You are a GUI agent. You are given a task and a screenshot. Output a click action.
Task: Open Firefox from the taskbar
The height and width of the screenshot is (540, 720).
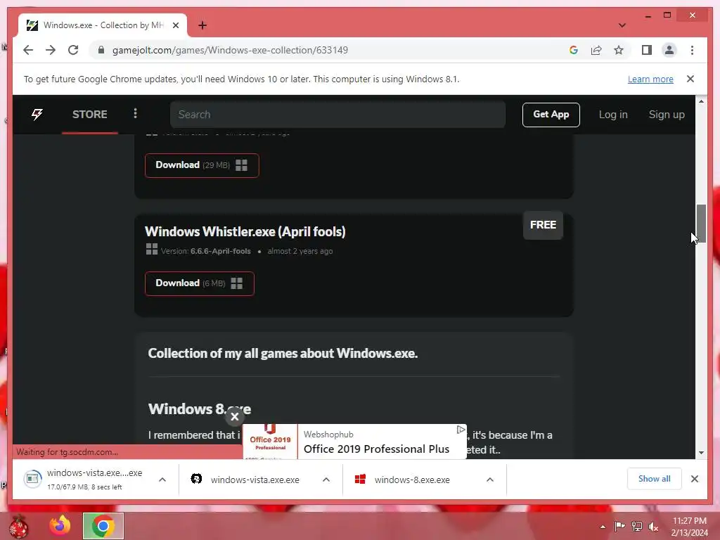(x=60, y=526)
